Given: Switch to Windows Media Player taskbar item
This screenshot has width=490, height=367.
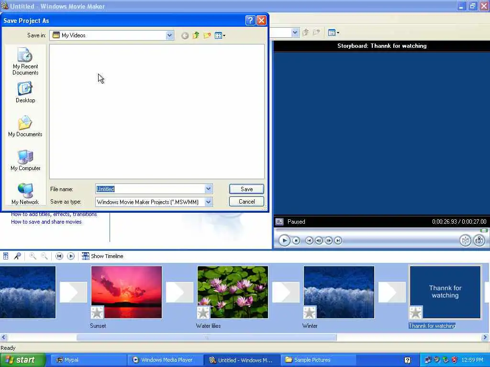Looking at the screenshot, I should point(166,360).
